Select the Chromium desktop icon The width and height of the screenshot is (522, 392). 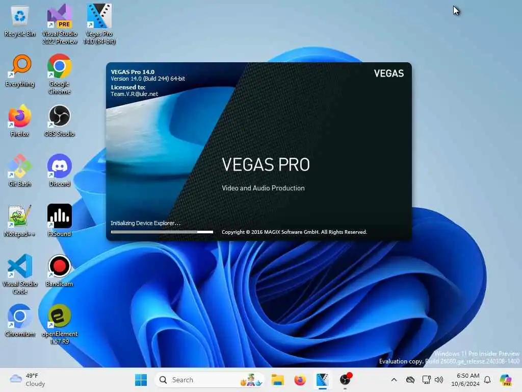[x=20, y=321]
